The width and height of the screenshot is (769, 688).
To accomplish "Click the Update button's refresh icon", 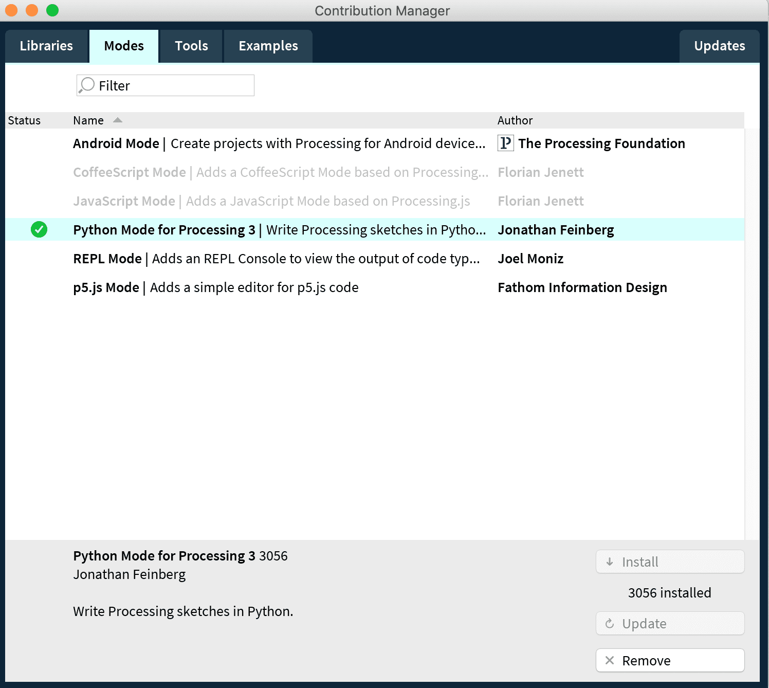I will pos(610,623).
